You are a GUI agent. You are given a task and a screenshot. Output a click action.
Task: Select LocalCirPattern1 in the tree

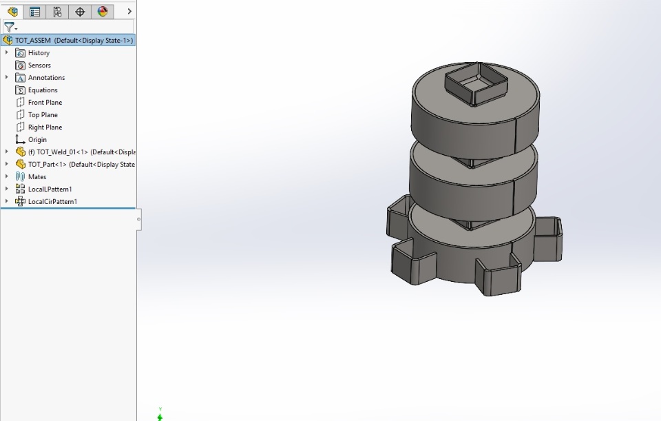[x=52, y=201]
